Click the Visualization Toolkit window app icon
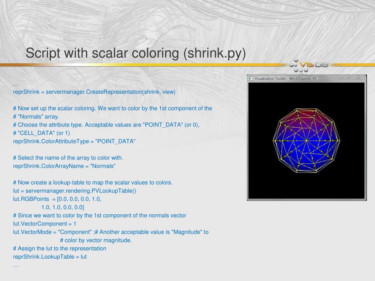The width and height of the screenshot is (375, 281). pyautogui.click(x=250, y=78)
